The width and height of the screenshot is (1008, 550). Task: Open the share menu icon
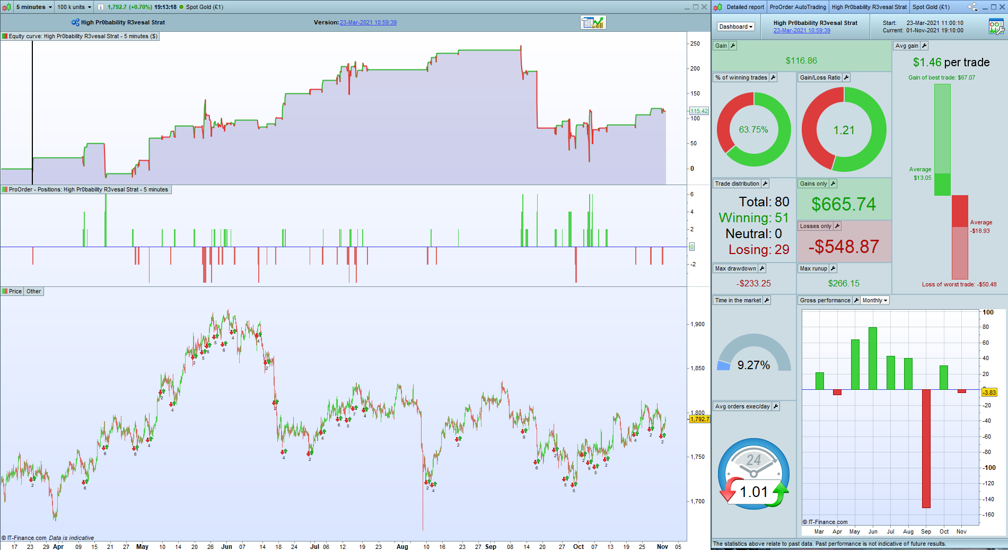[x=973, y=7]
